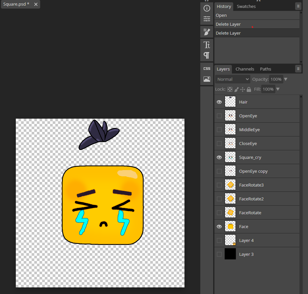Image resolution: width=308 pixels, height=294 pixels.
Task: Select the Open history state
Action: pos(257,15)
